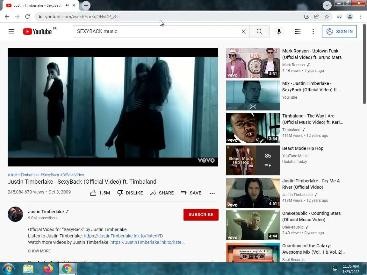Bookmark this page with star icon

coord(327,17)
